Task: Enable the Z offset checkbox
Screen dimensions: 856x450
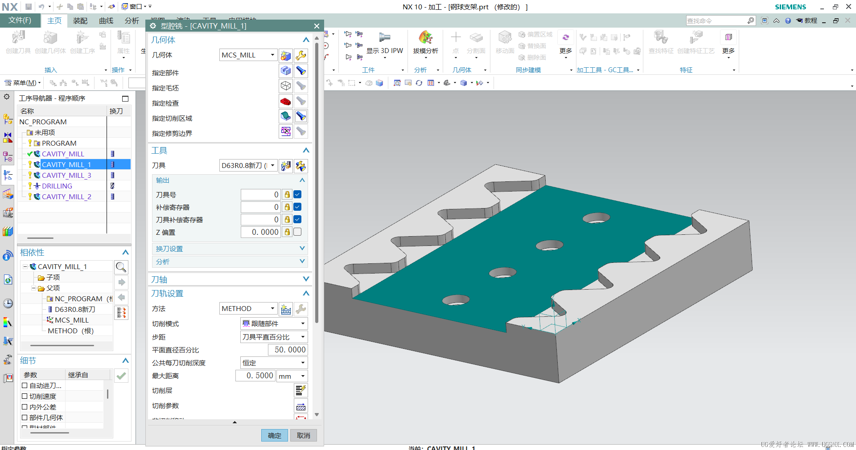Action: [x=297, y=232]
